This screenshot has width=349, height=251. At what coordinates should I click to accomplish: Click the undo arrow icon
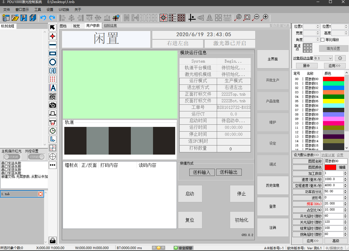44,18
